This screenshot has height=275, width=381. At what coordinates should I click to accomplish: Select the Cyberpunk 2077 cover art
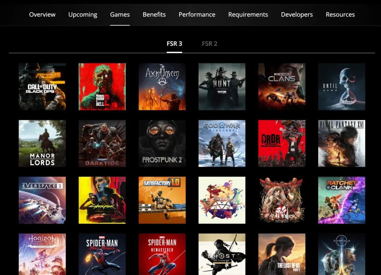pos(102,200)
